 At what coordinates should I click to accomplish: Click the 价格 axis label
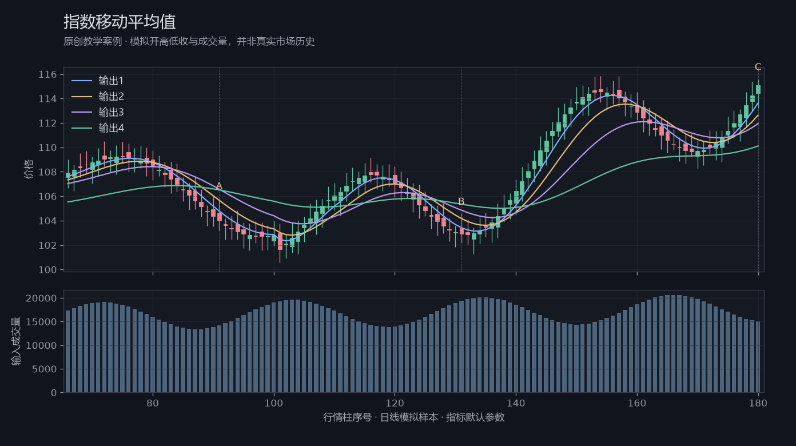click(29, 169)
